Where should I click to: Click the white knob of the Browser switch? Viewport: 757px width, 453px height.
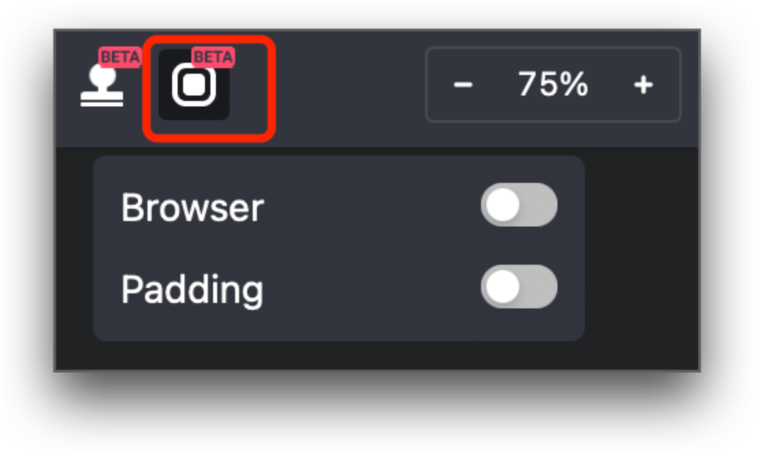tap(503, 205)
